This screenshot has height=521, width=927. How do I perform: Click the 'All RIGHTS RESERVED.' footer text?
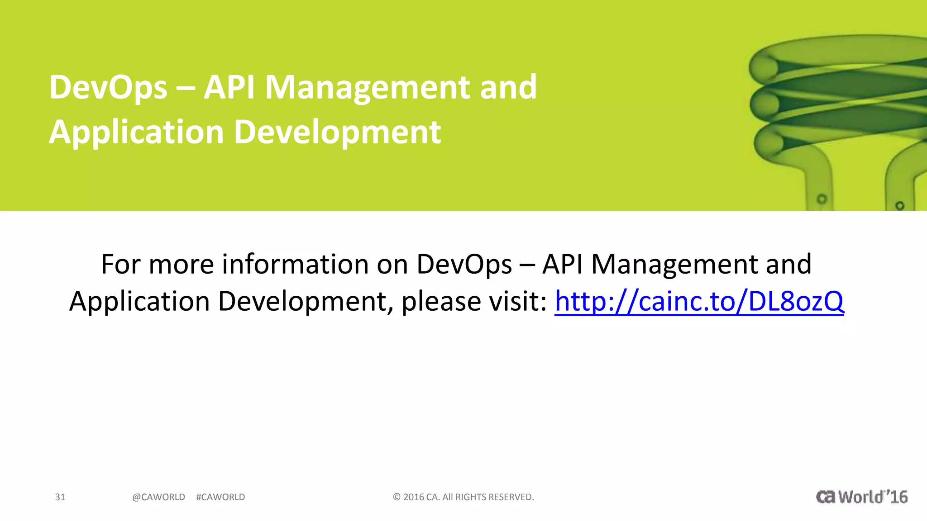click(488, 497)
